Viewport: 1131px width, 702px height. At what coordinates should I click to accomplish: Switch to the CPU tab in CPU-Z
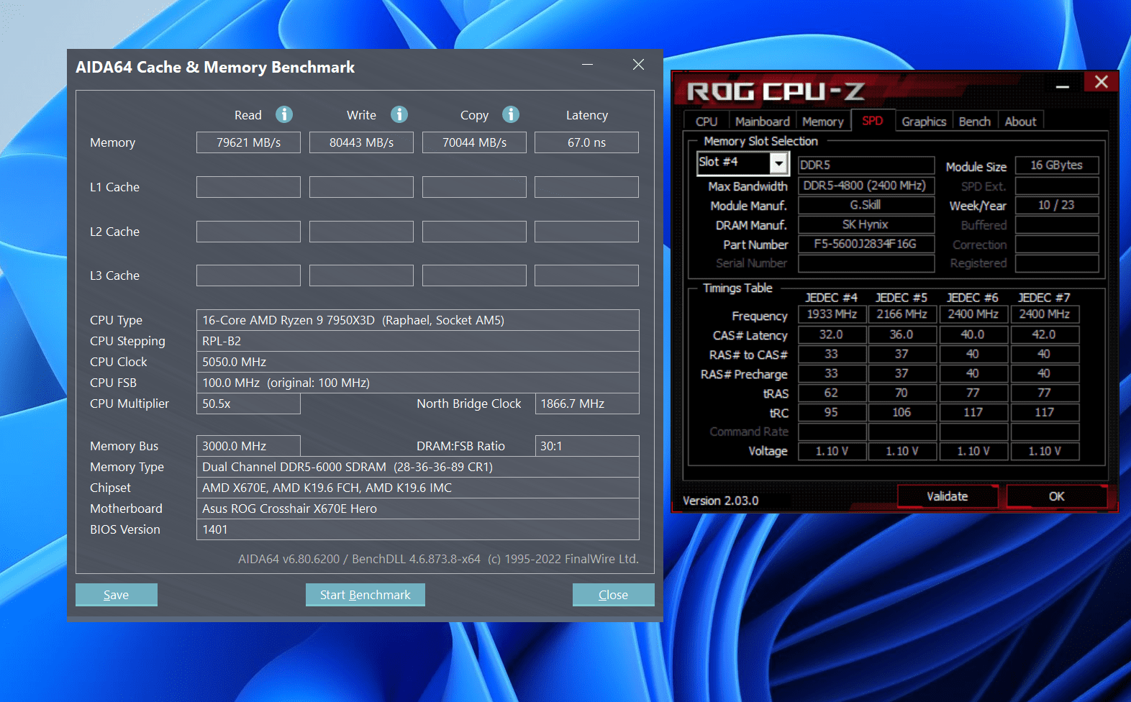coord(707,122)
